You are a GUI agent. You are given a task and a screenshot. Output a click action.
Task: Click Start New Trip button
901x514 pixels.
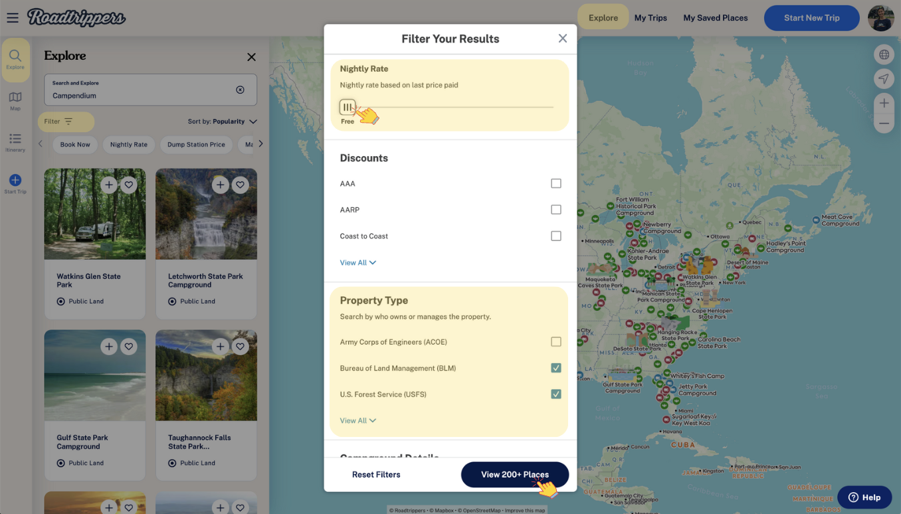[x=812, y=18]
